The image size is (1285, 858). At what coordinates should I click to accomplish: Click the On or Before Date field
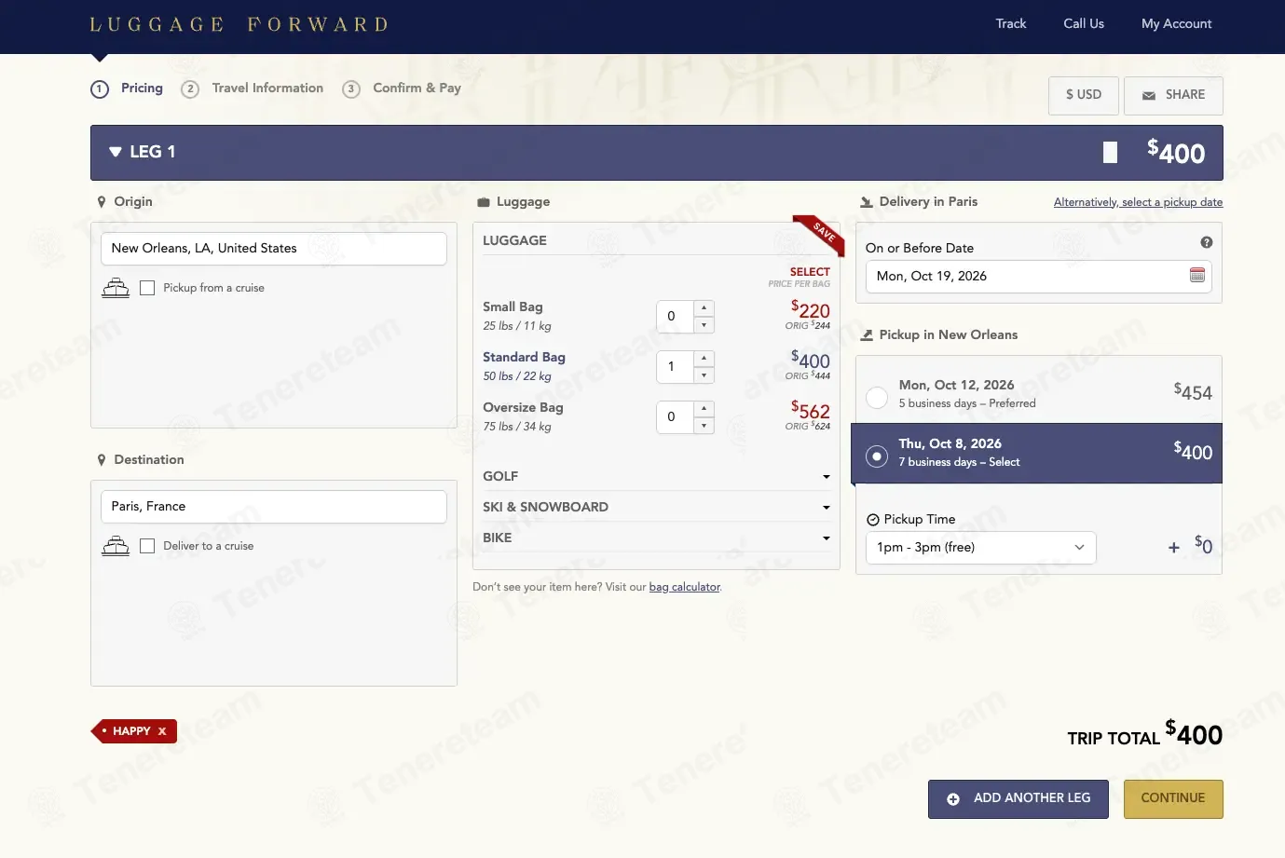[x=1039, y=277]
